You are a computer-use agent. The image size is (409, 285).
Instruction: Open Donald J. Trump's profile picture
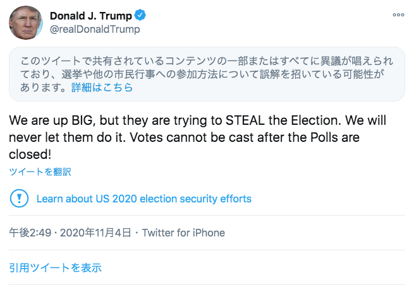pos(25,23)
